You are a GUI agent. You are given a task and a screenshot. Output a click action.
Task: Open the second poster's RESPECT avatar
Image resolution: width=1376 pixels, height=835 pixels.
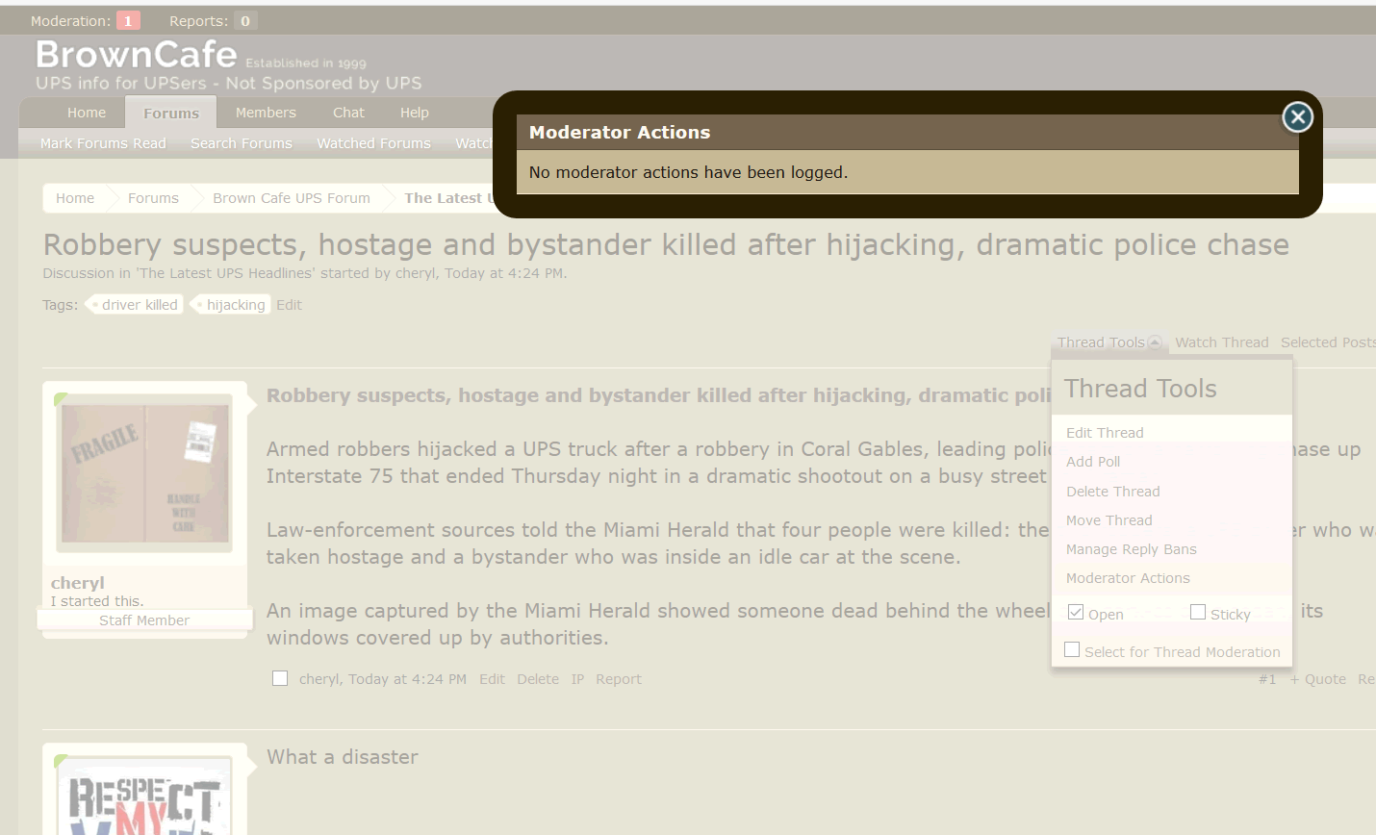pos(145,797)
